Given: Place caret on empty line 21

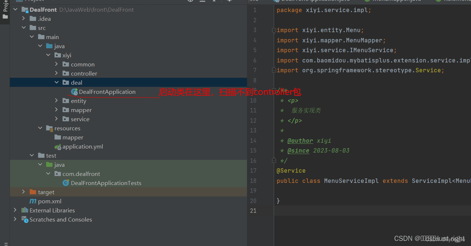Looking at the screenshot, I should click(x=372, y=211).
